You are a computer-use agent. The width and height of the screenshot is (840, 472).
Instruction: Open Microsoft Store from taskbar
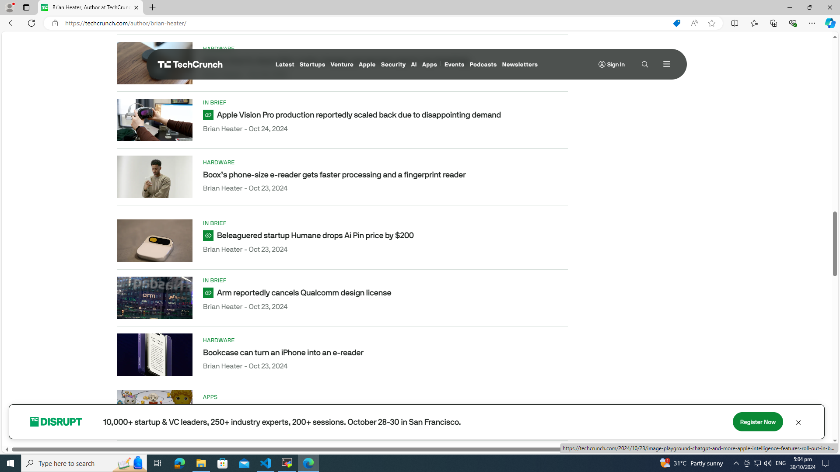click(x=223, y=463)
